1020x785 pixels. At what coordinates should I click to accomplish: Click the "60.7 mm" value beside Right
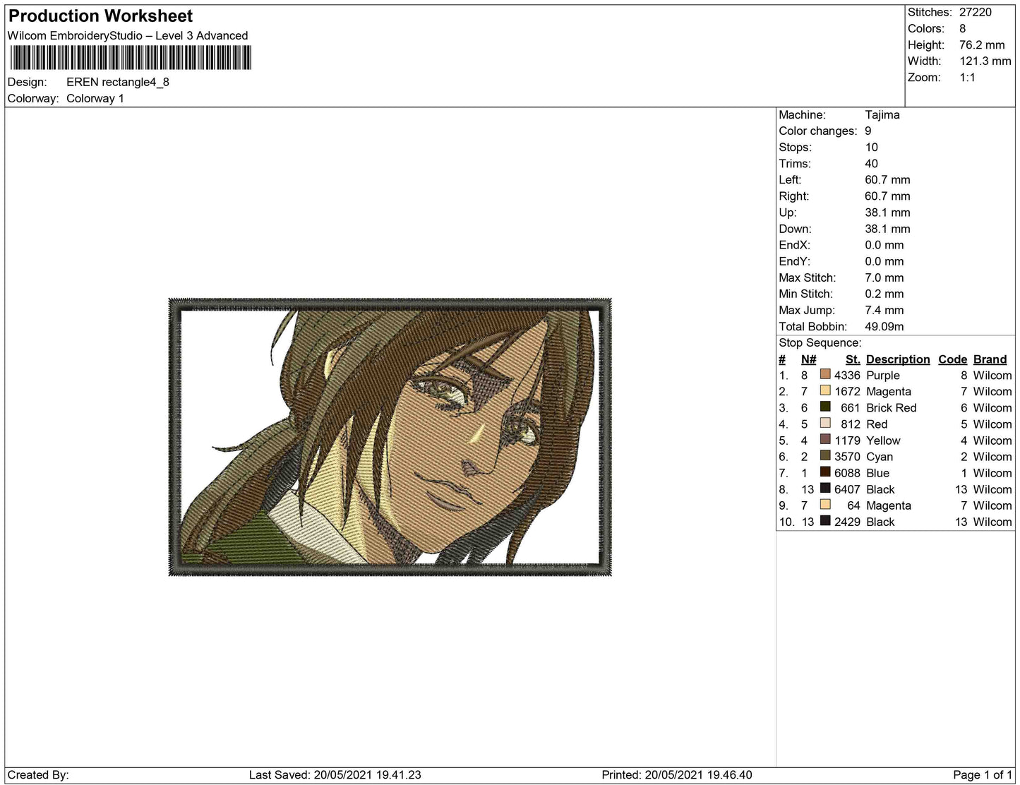(888, 196)
